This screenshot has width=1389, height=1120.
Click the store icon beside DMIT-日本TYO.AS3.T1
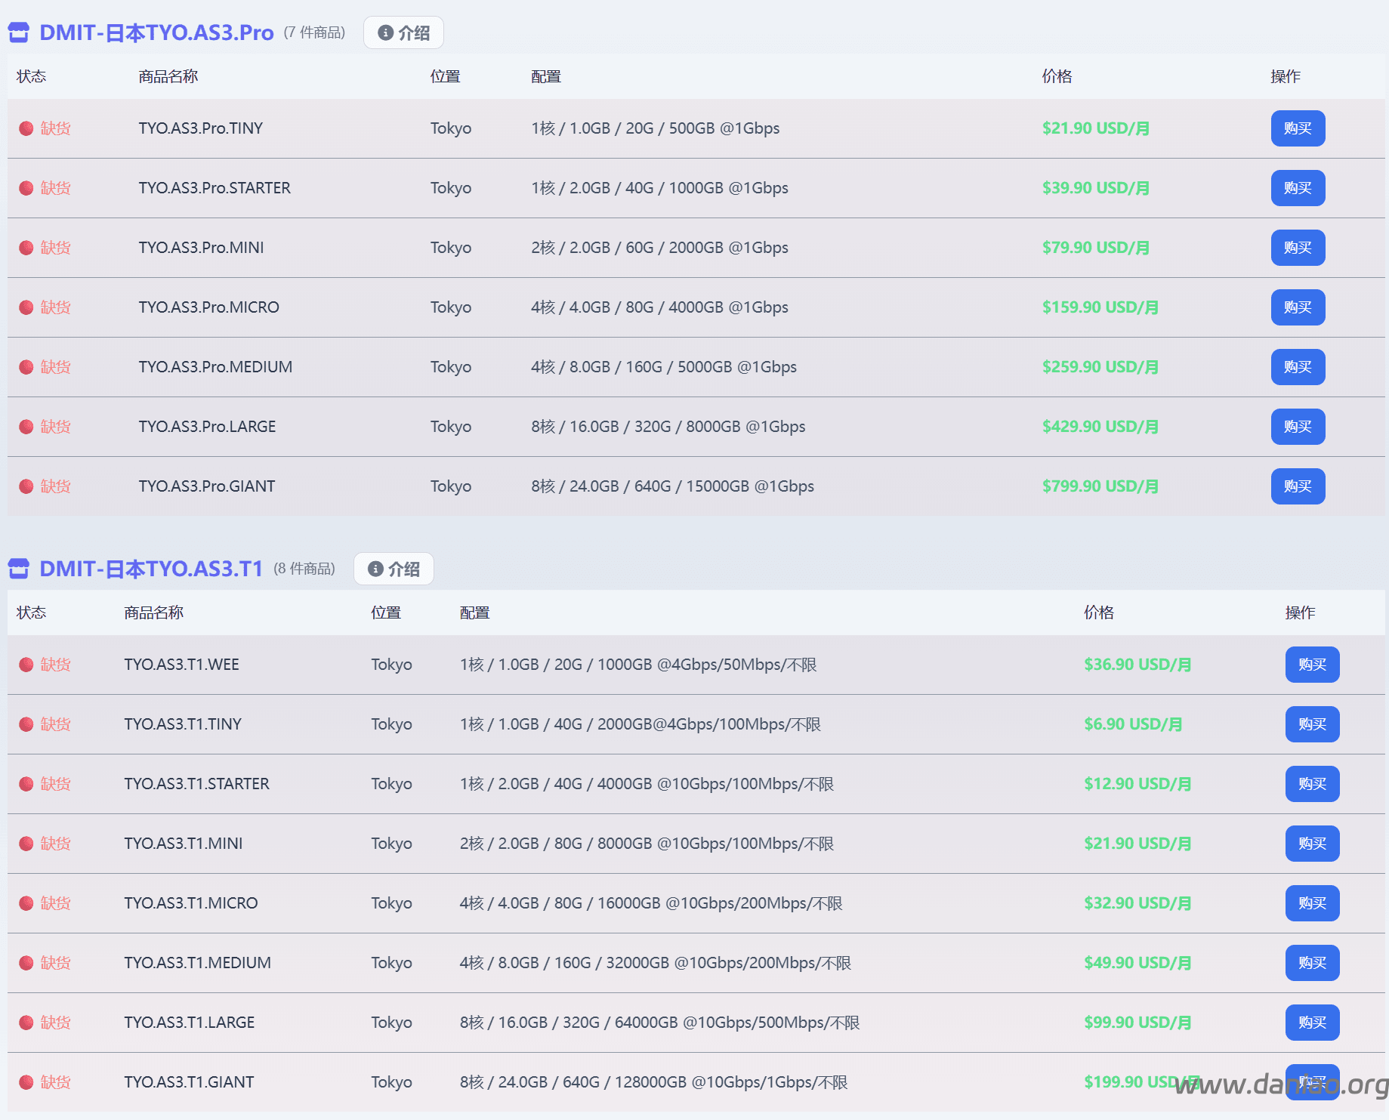[x=19, y=568]
